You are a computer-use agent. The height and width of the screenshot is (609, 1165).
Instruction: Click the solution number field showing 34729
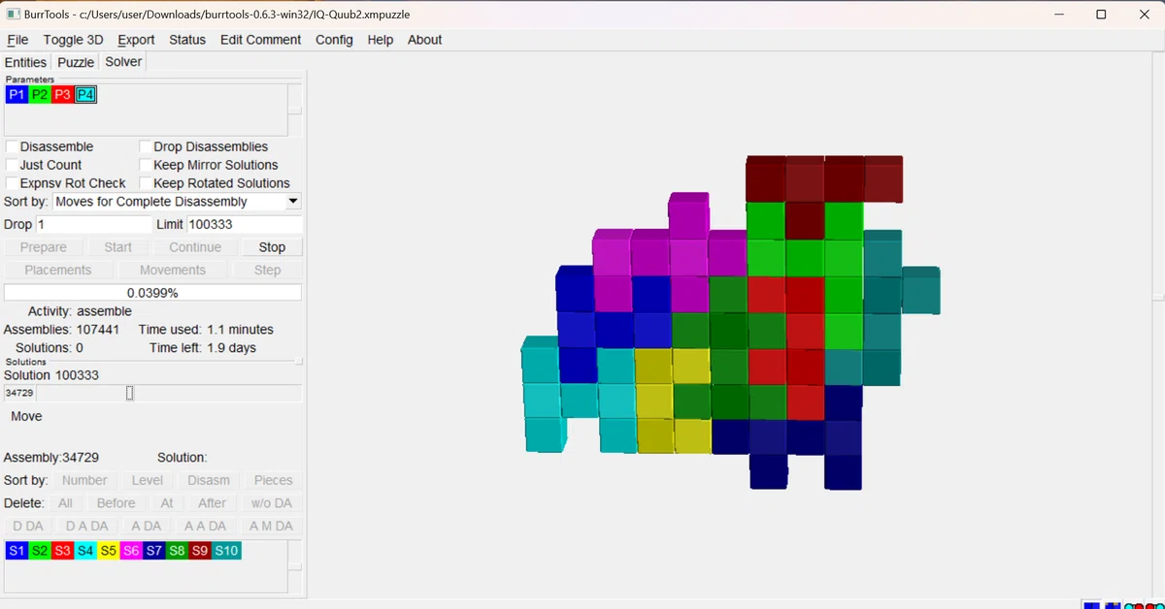[x=19, y=393]
